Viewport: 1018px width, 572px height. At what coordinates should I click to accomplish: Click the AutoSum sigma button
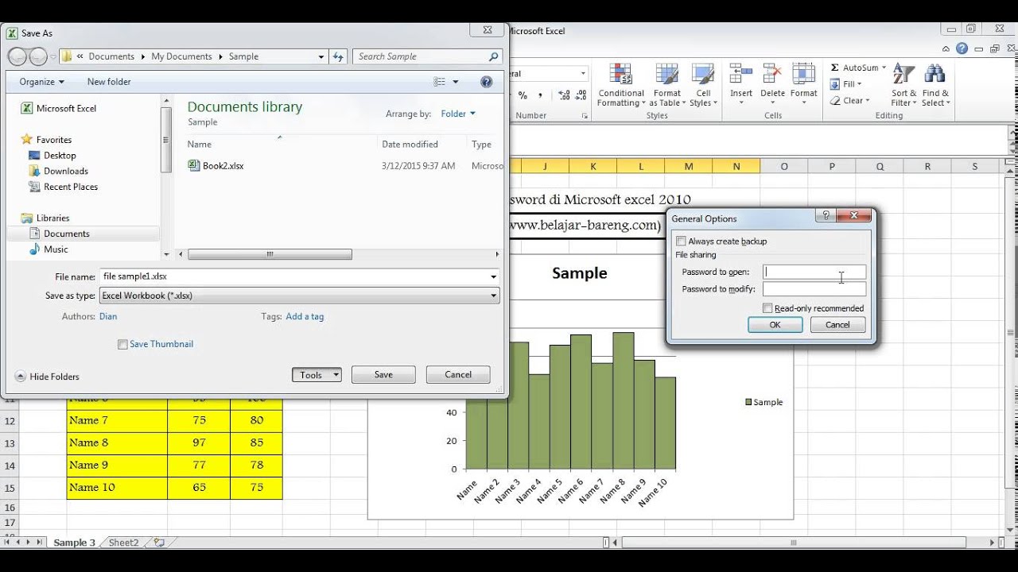pyautogui.click(x=835, y=68)
